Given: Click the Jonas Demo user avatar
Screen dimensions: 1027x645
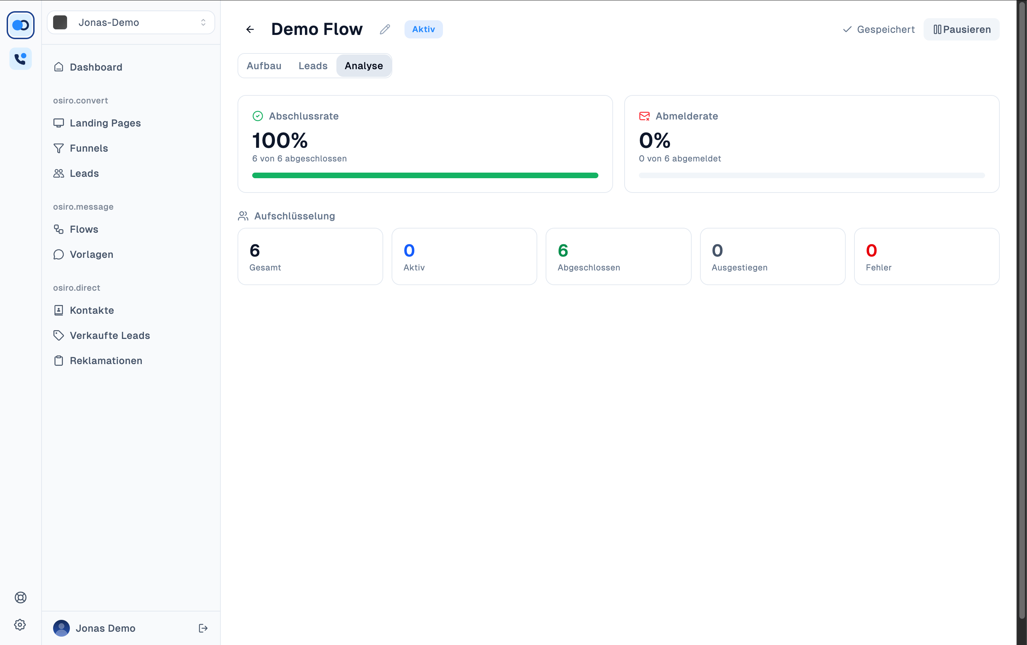Looking at the screenshot, I should (61, 628).
